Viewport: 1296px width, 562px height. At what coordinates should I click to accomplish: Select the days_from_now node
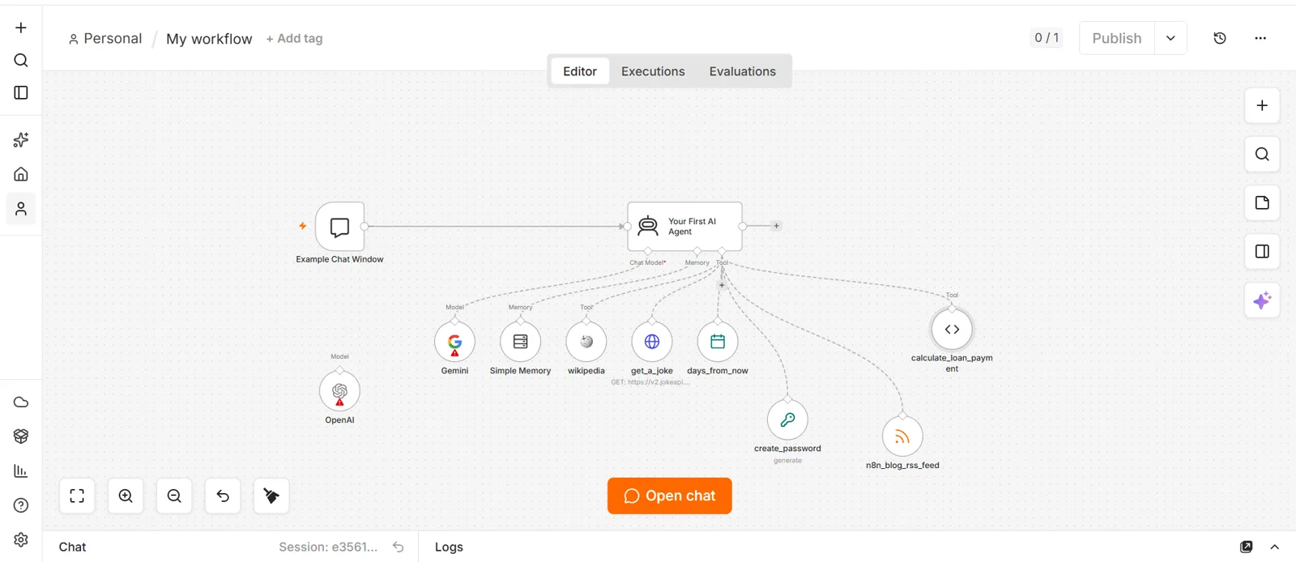click(x=718, y=342)
